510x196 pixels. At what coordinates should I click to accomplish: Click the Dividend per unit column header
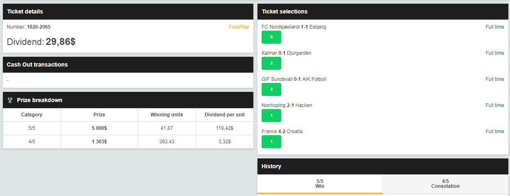point(225,115)
